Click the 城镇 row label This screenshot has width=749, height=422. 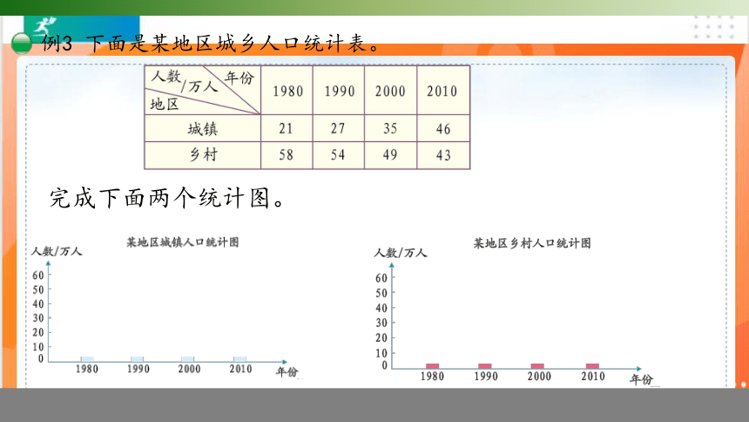point(203,129)
